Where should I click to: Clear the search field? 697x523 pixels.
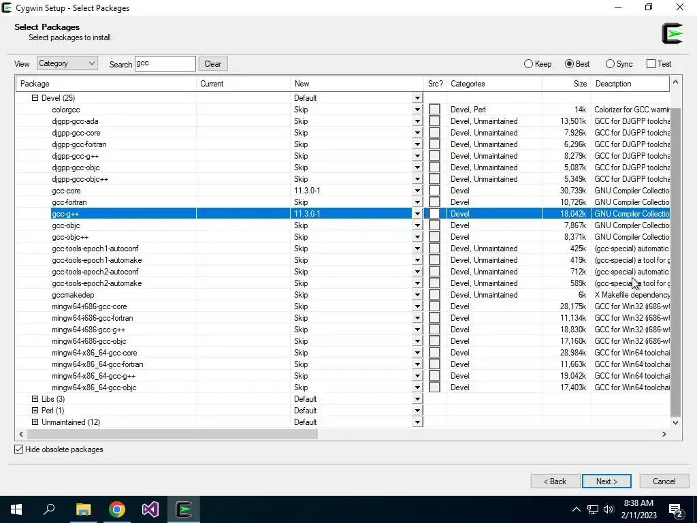pos(213,63)
